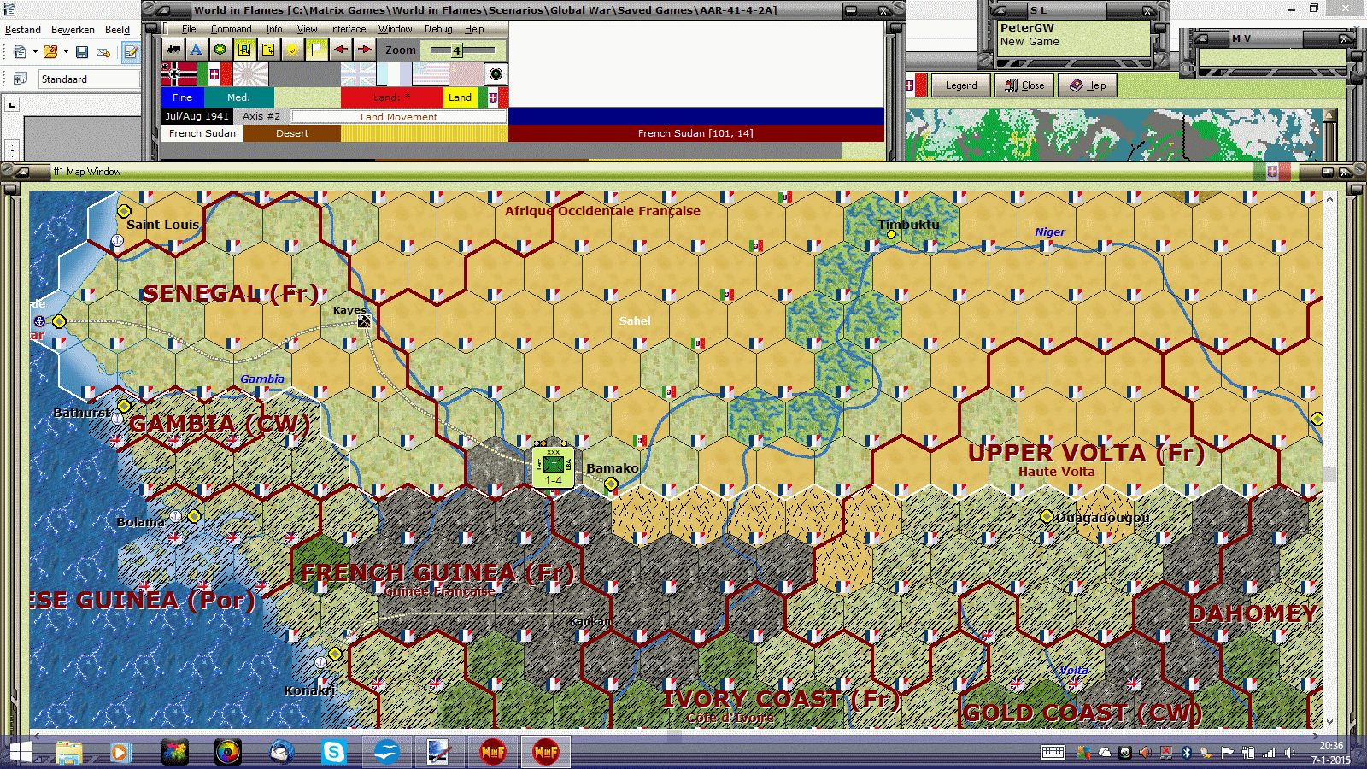Select the German flag
The height and width of the screenshot is (769, 1367).
coord(179,74)
